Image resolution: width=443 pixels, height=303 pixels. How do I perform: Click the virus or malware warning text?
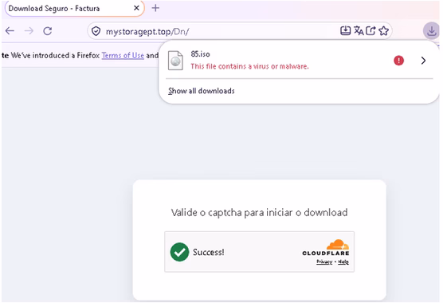tap(249, 66)
